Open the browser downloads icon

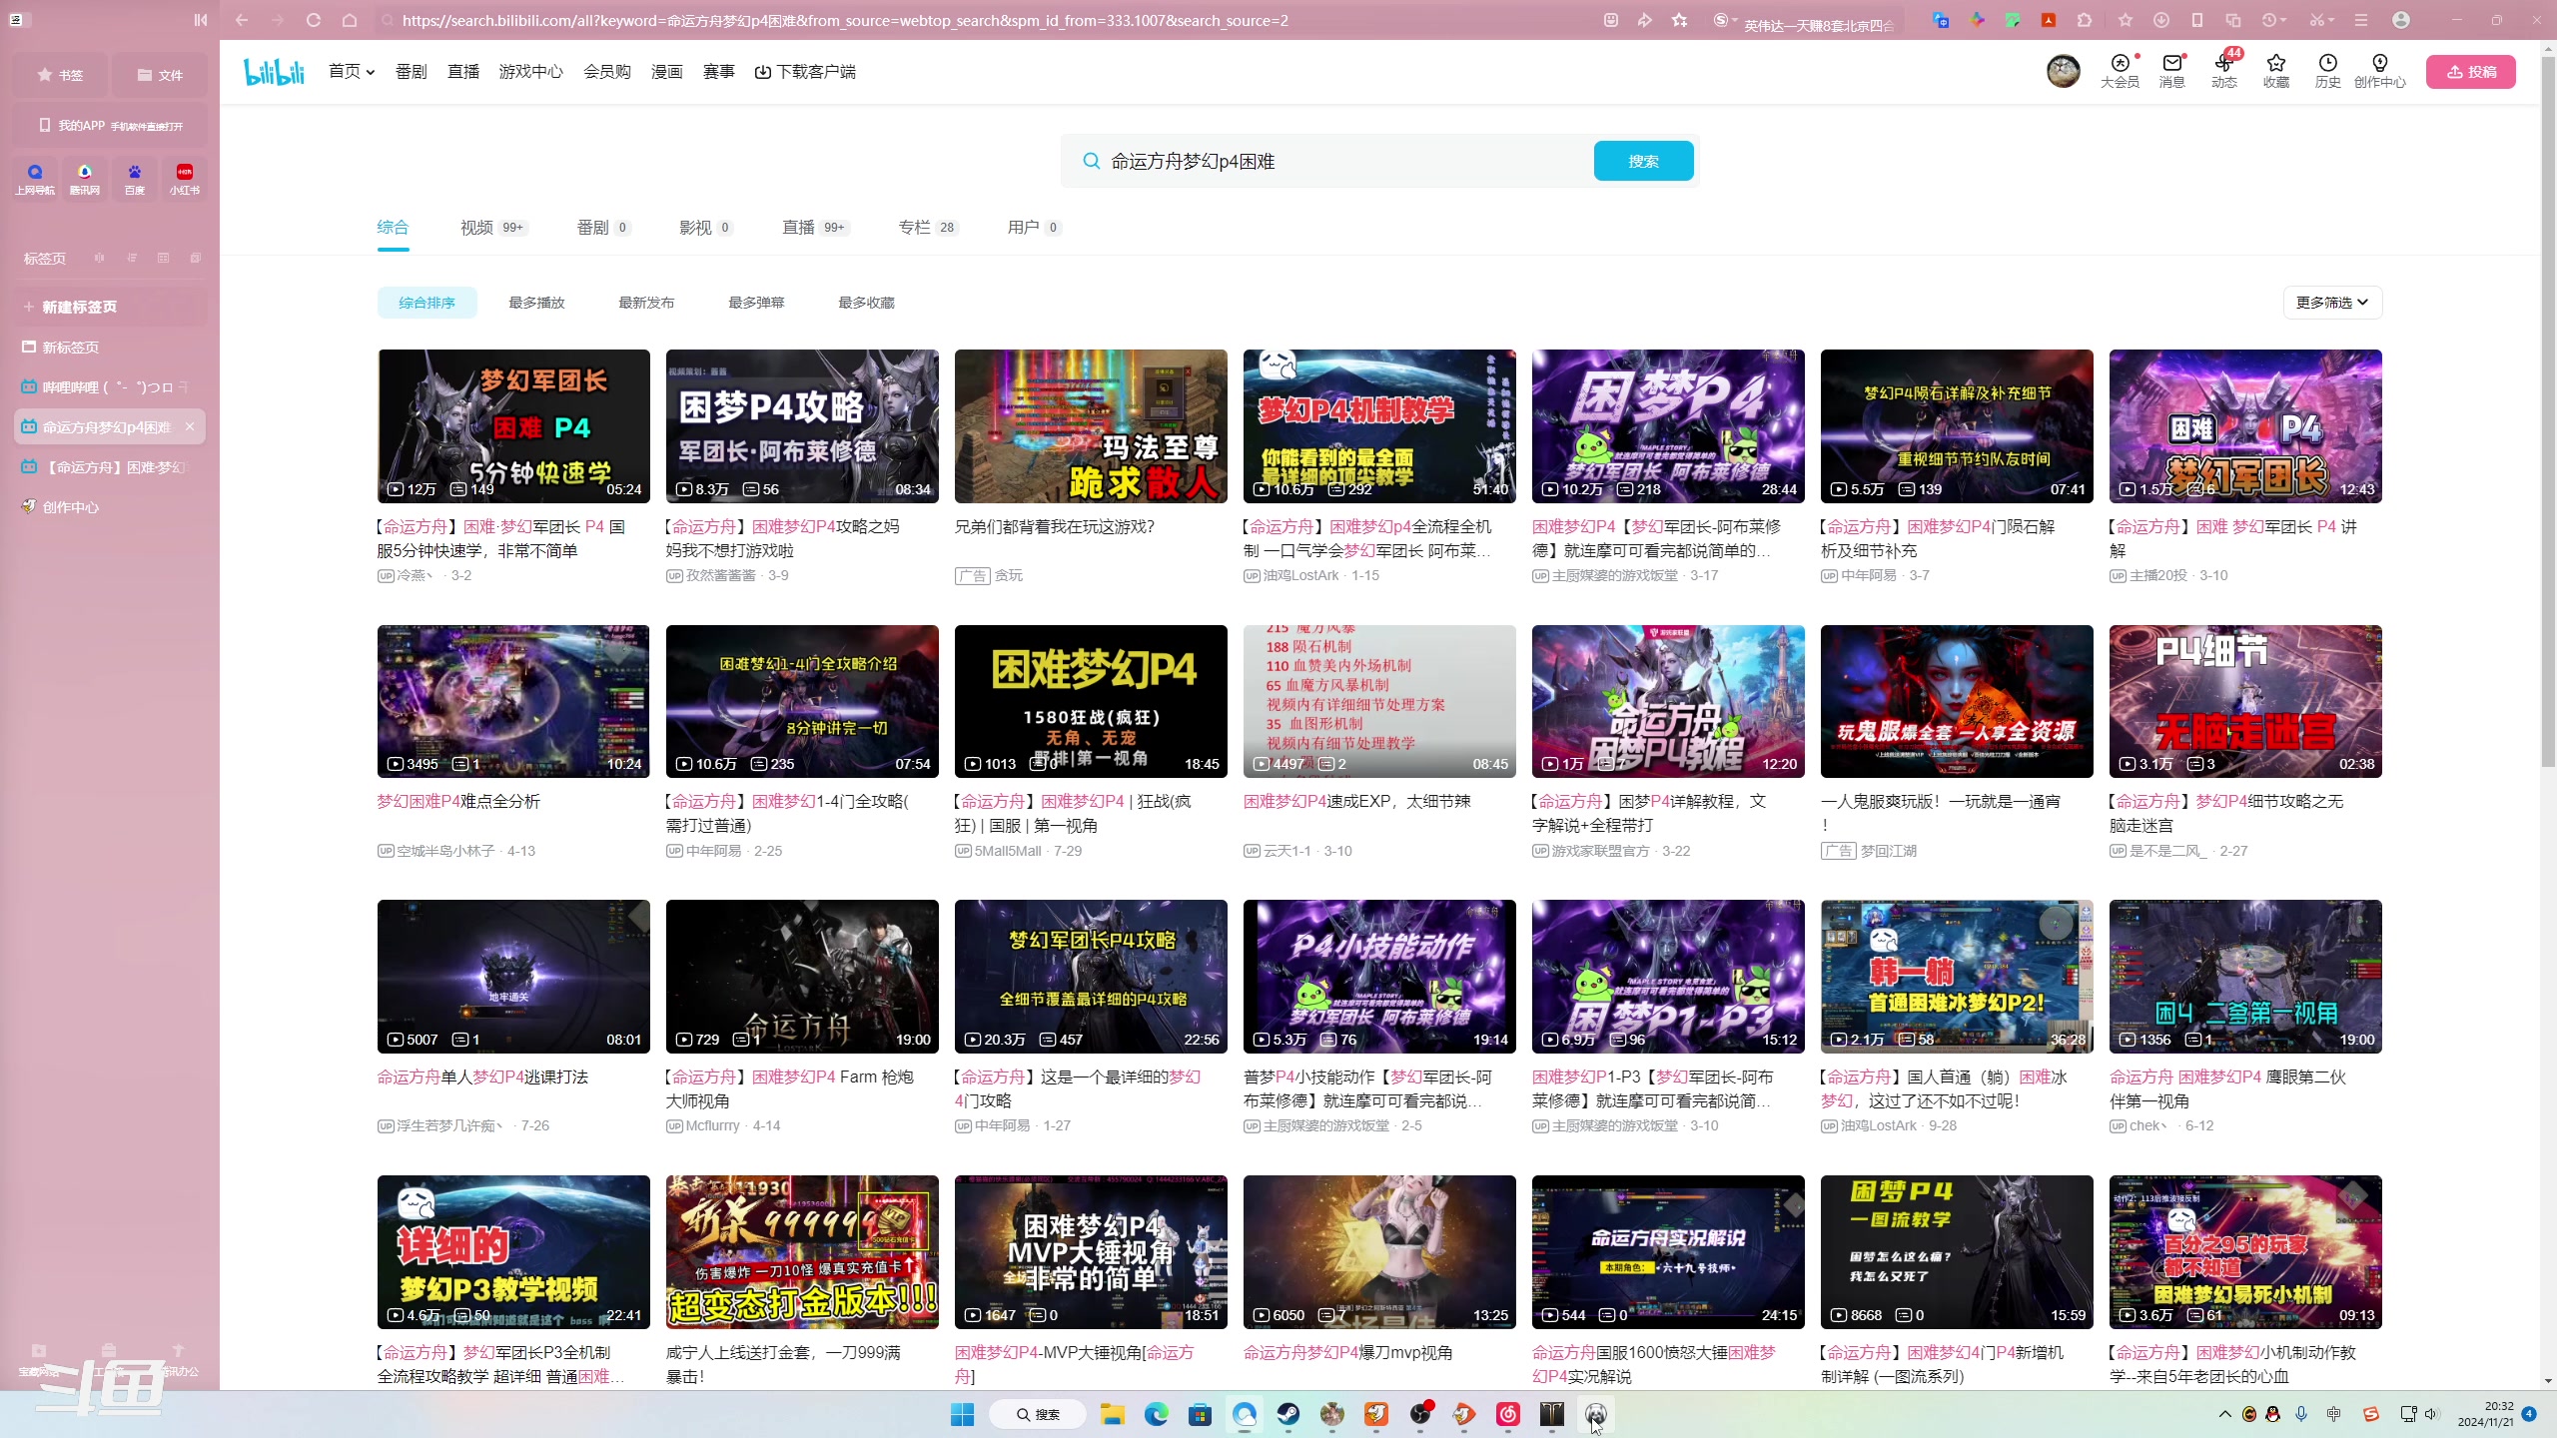pos(2160,20)
